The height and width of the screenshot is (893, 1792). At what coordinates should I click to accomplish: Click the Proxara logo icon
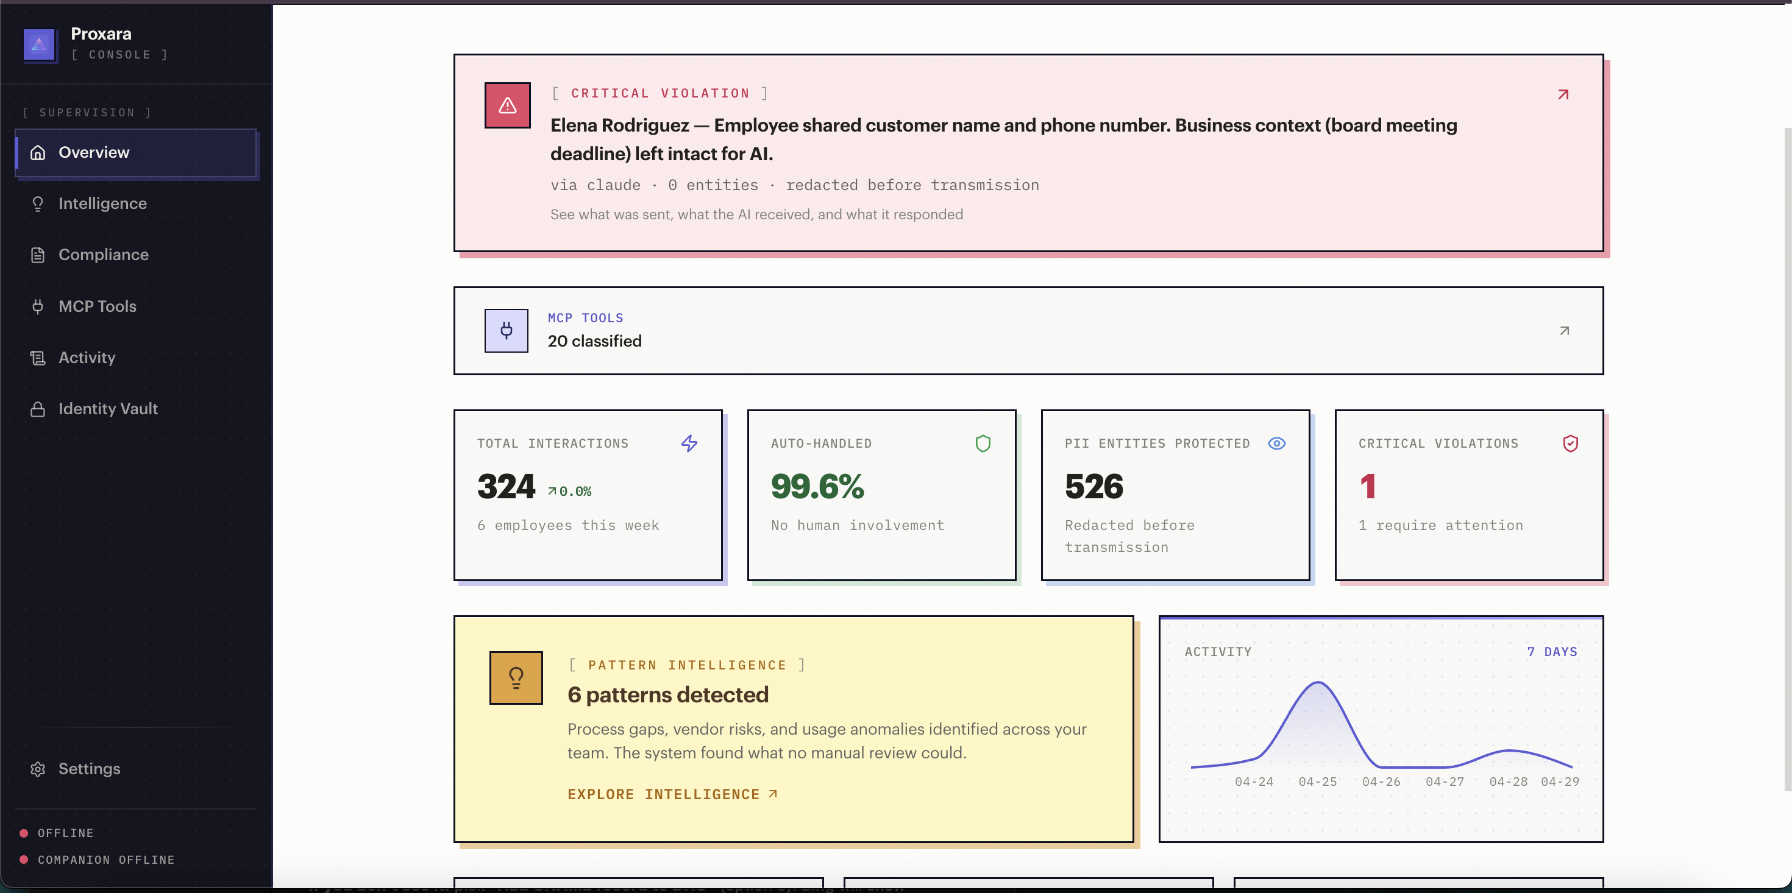pyautogui.click(x=39, y=44)
